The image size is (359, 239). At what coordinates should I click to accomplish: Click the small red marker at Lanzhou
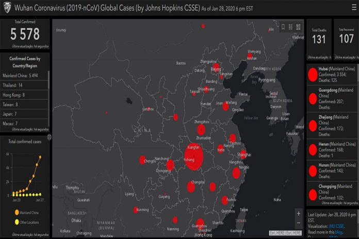[149, 109]
